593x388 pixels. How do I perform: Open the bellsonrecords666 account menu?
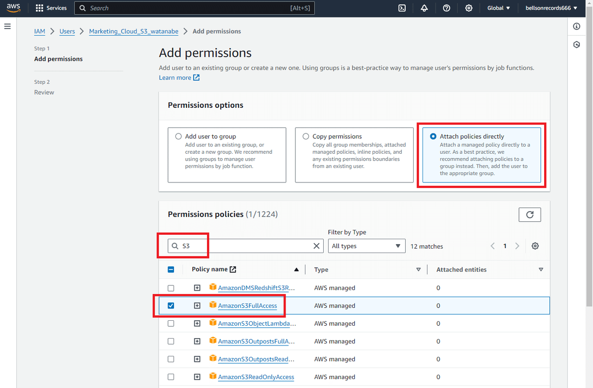(551, 8)
